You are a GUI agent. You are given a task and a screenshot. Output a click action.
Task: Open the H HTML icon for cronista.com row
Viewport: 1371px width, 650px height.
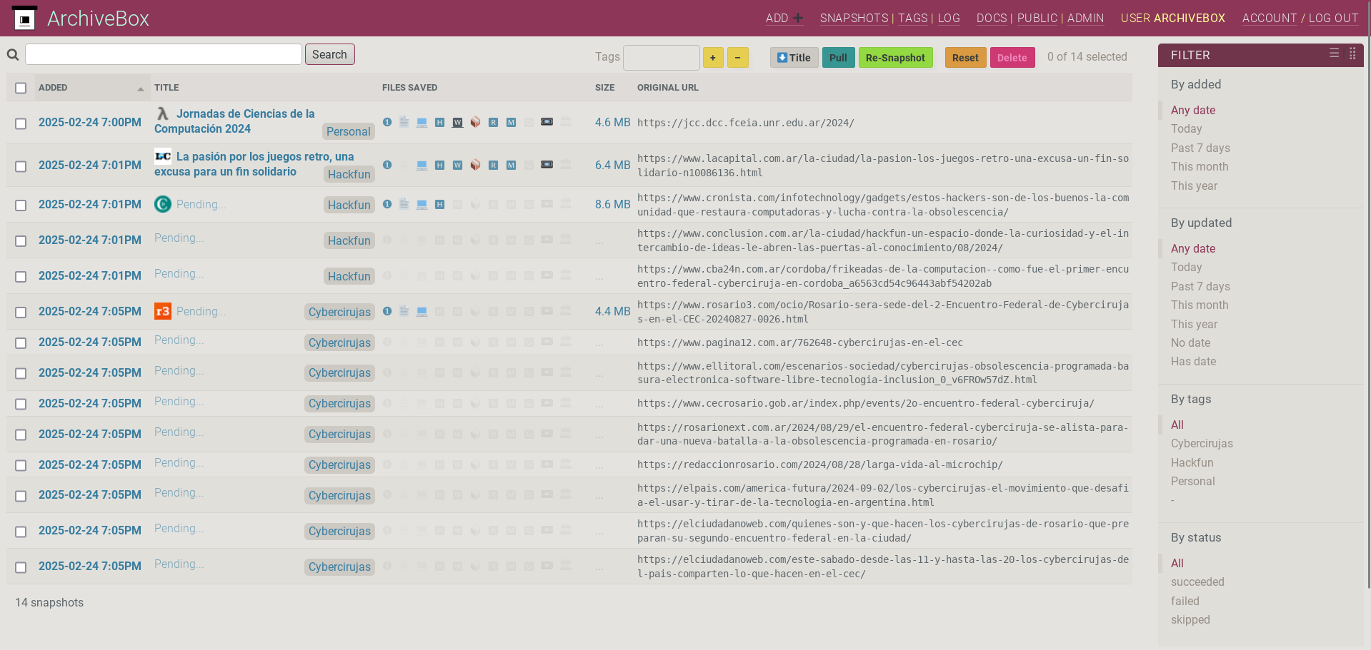click(x=439, y=205)
